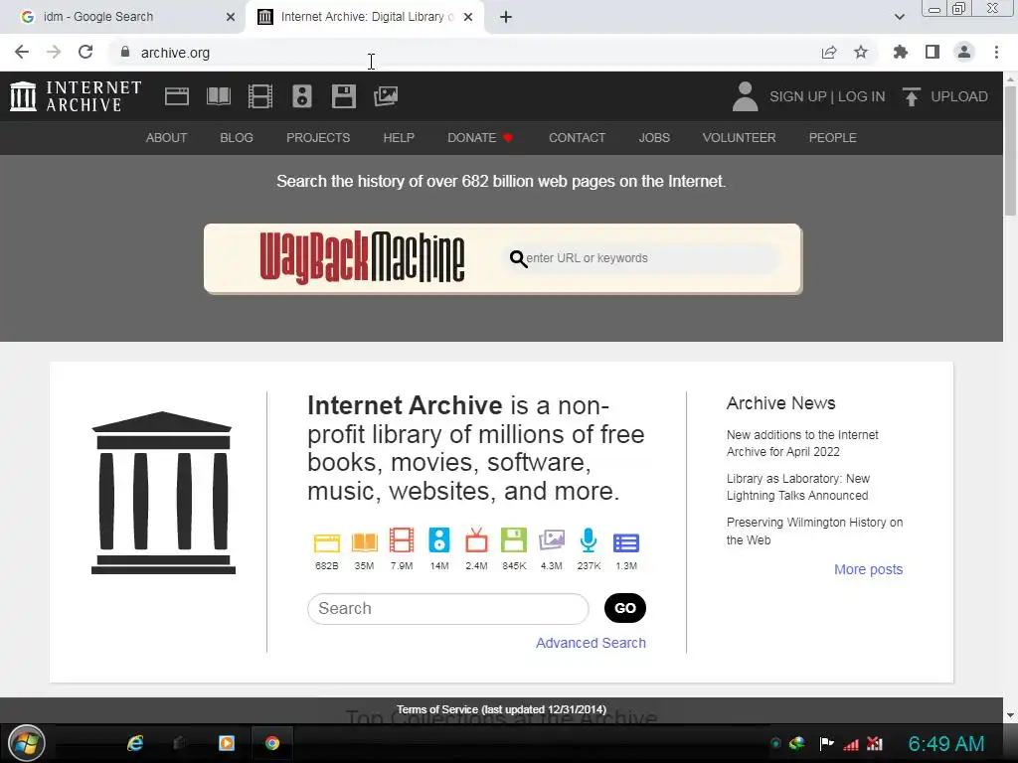The height and width of the screenshot is (763, 1018).
Task: Click the 6:49 AM taskbar clock
Action: [946, 743]
